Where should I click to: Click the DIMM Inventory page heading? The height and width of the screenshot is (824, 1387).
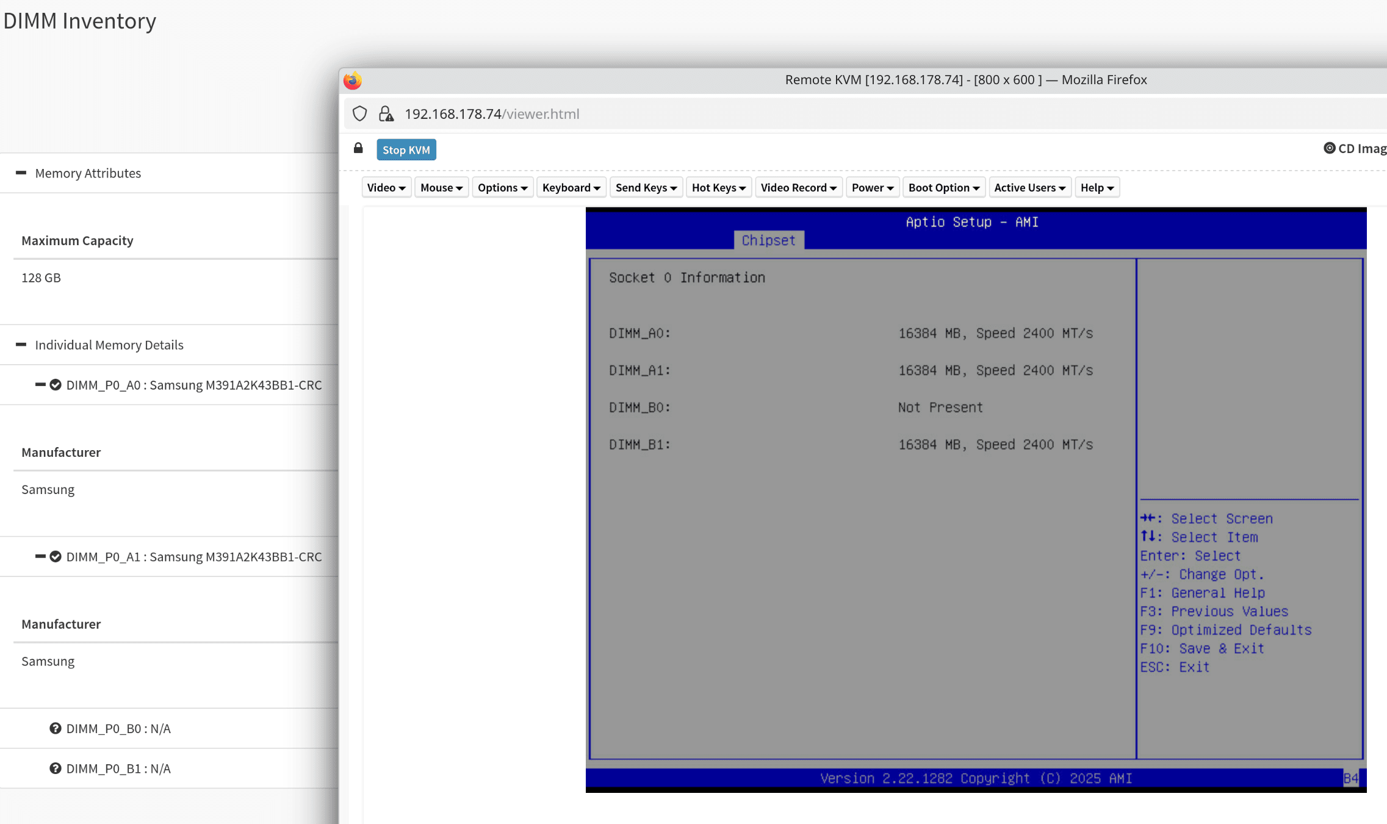point(80,21)
